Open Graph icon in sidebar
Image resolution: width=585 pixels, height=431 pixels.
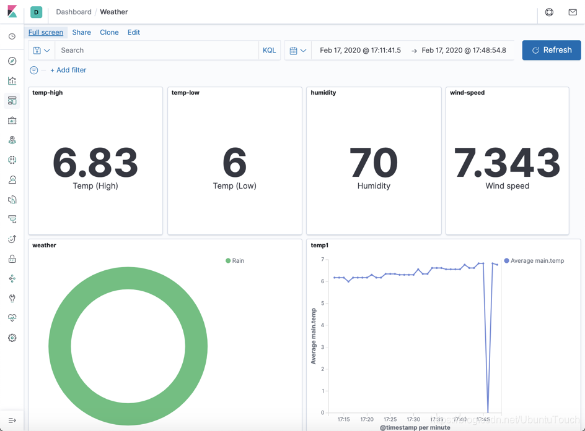click(x=12, y=278)
